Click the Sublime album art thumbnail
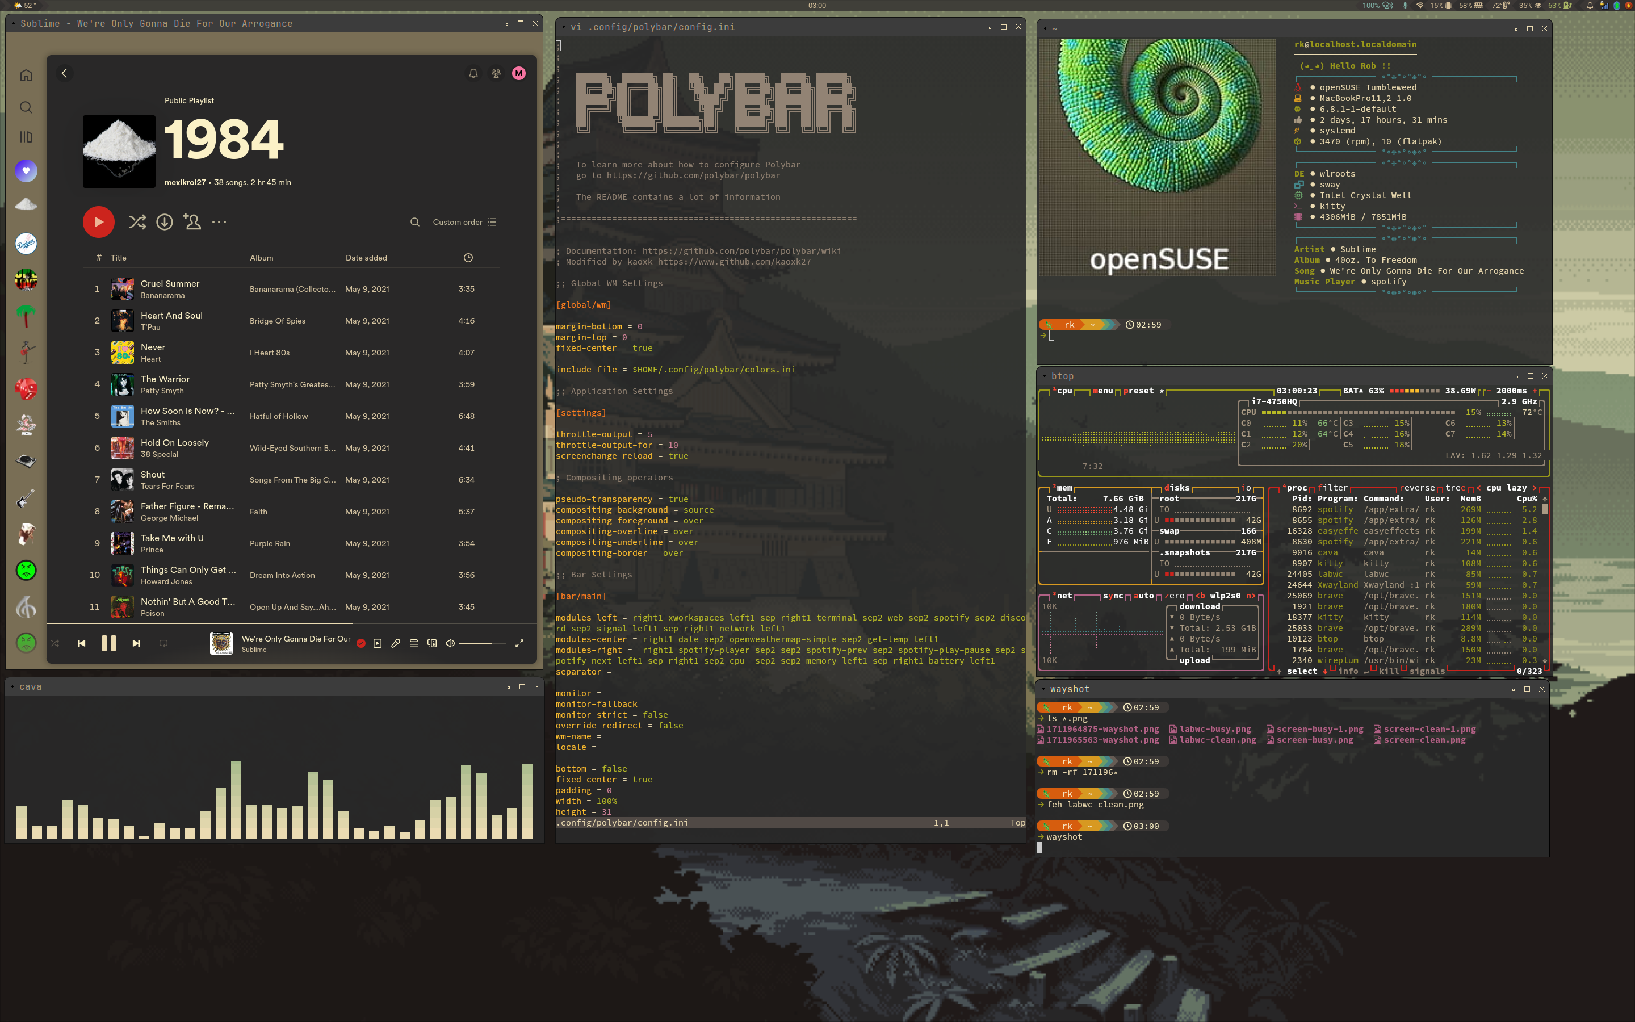The image size is (1635, 1022). (221, 643)
